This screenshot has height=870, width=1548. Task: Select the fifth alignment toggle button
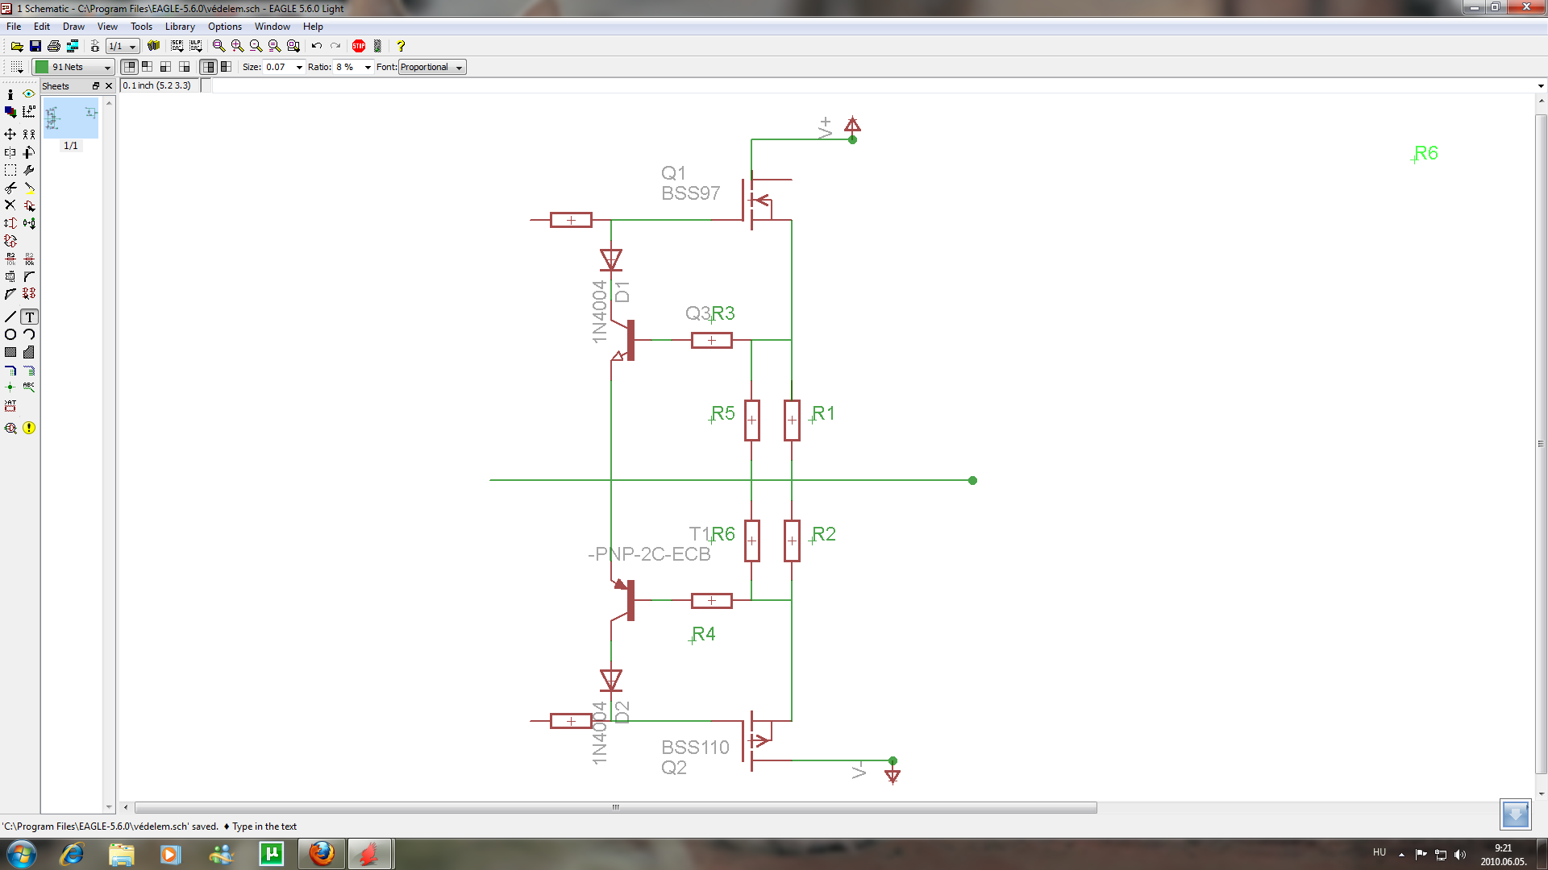click(x=208, y=67)
